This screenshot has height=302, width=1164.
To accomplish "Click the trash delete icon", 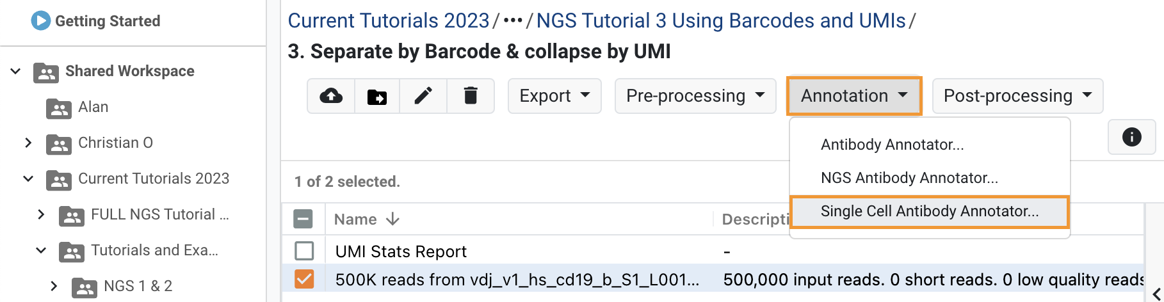I will pos(471,96).
